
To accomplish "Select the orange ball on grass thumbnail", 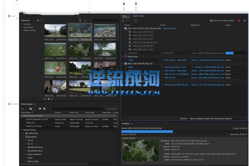I will 55,68.
